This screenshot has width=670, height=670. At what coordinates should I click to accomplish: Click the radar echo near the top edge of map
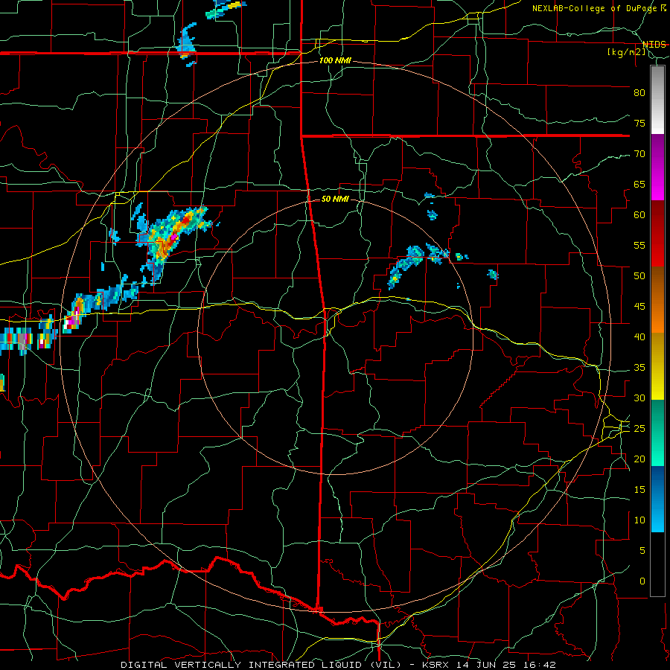click(226, 8)
